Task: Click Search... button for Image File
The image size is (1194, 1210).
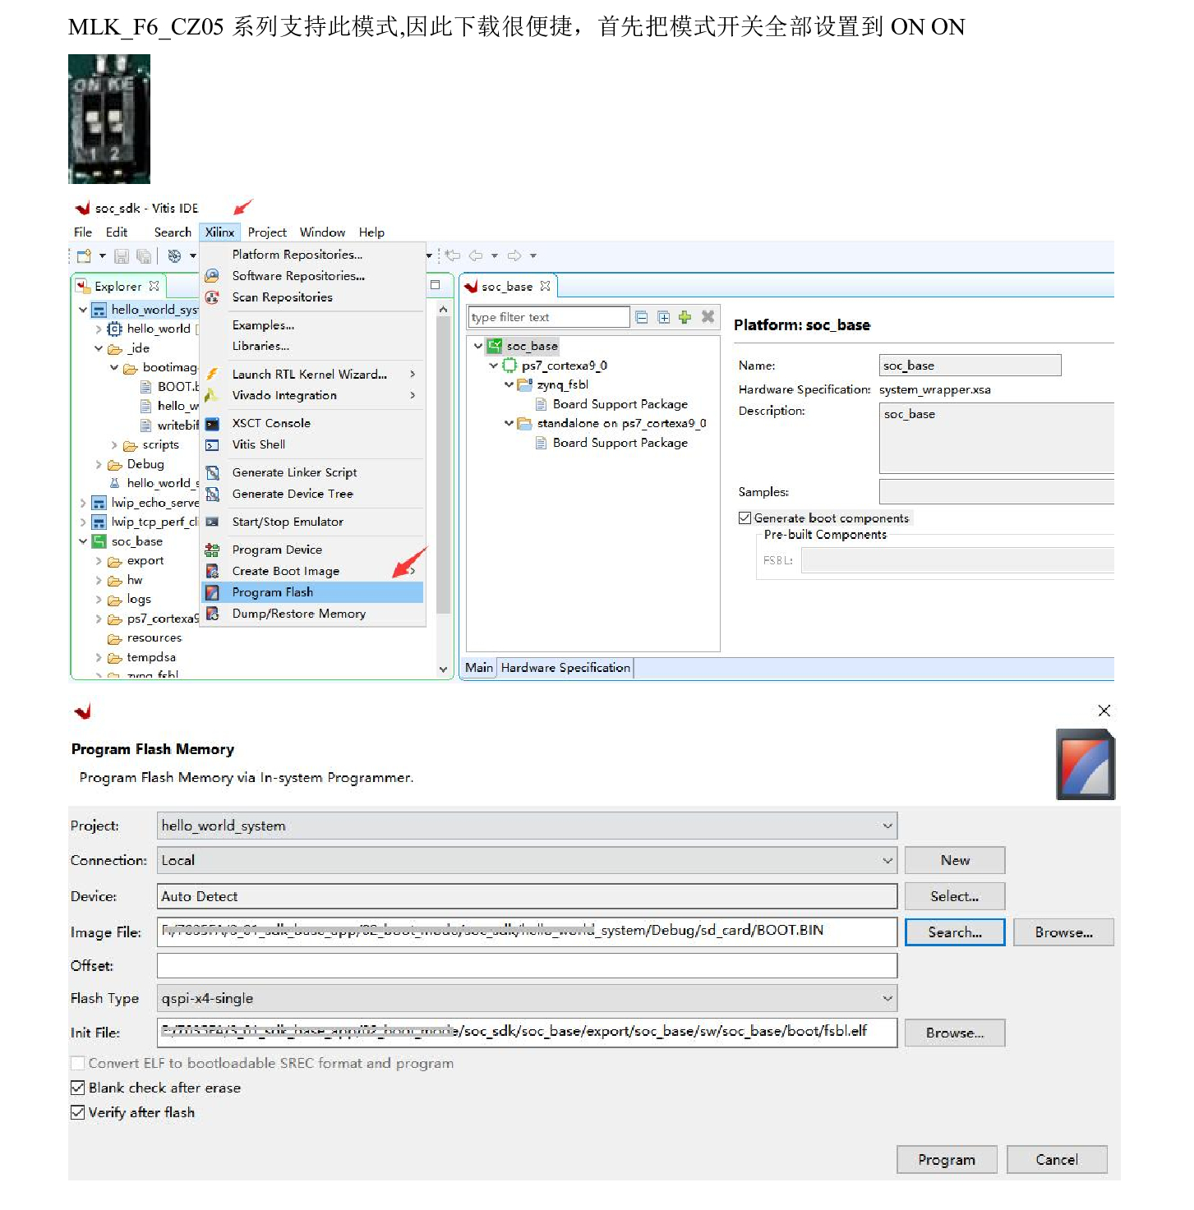Action: 955,932
